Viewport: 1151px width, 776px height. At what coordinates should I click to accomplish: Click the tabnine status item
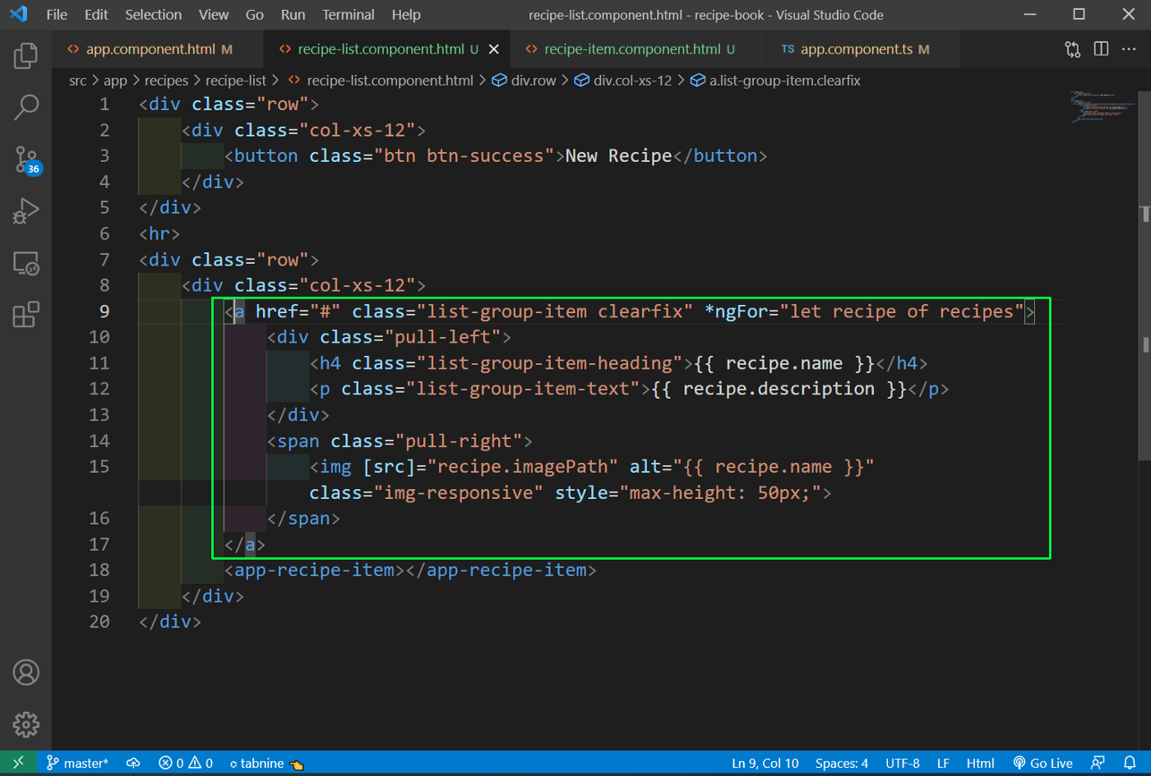pos(266,763)
